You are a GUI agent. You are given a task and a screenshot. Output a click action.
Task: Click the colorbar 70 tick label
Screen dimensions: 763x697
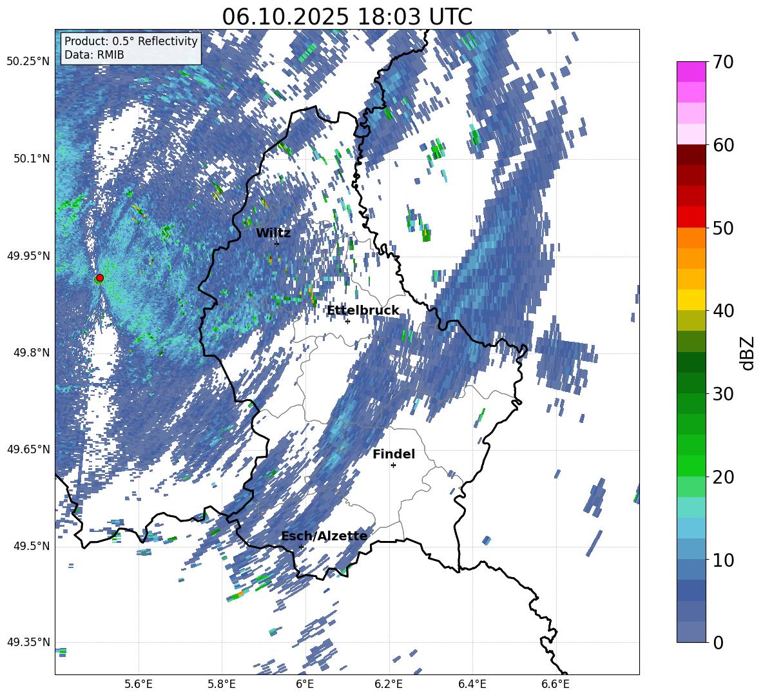(x=723, y=63)
